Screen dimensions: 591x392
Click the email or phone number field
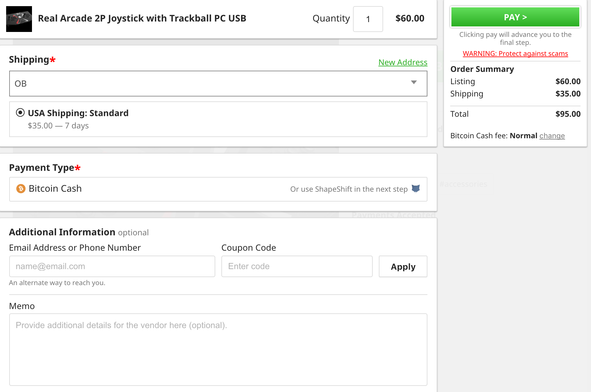coord(112,266)
